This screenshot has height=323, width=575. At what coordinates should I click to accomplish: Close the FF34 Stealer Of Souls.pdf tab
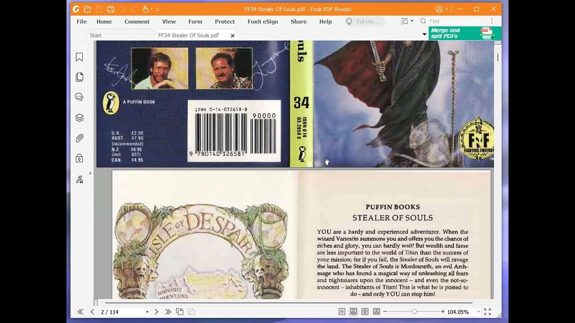233,35
